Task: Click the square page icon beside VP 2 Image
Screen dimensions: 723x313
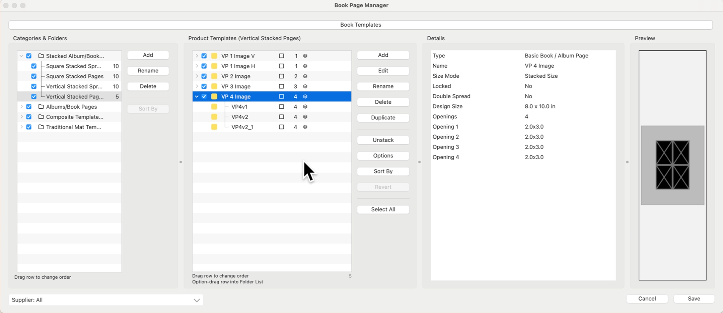Action: pos(281,76)
